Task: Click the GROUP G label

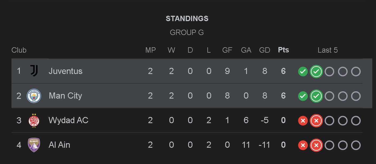Action: (187, 33)
